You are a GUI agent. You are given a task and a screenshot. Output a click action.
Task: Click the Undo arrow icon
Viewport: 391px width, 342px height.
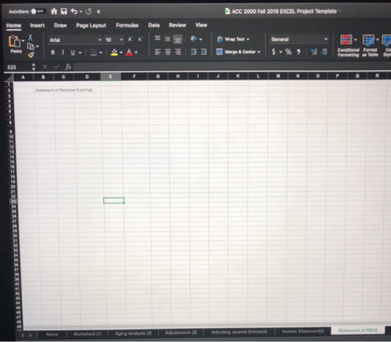pos(74,11)
